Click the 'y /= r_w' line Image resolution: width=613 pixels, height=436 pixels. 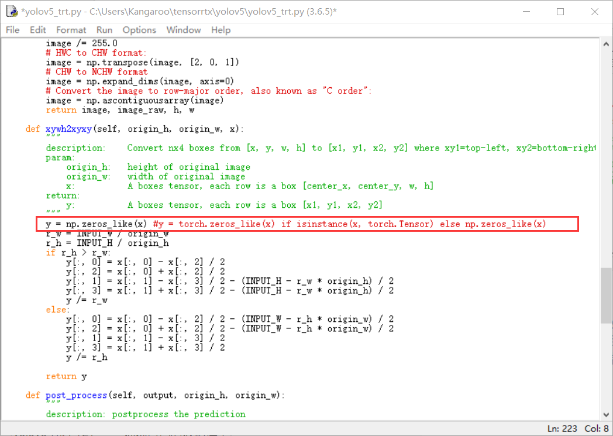(x=87, y=300)
